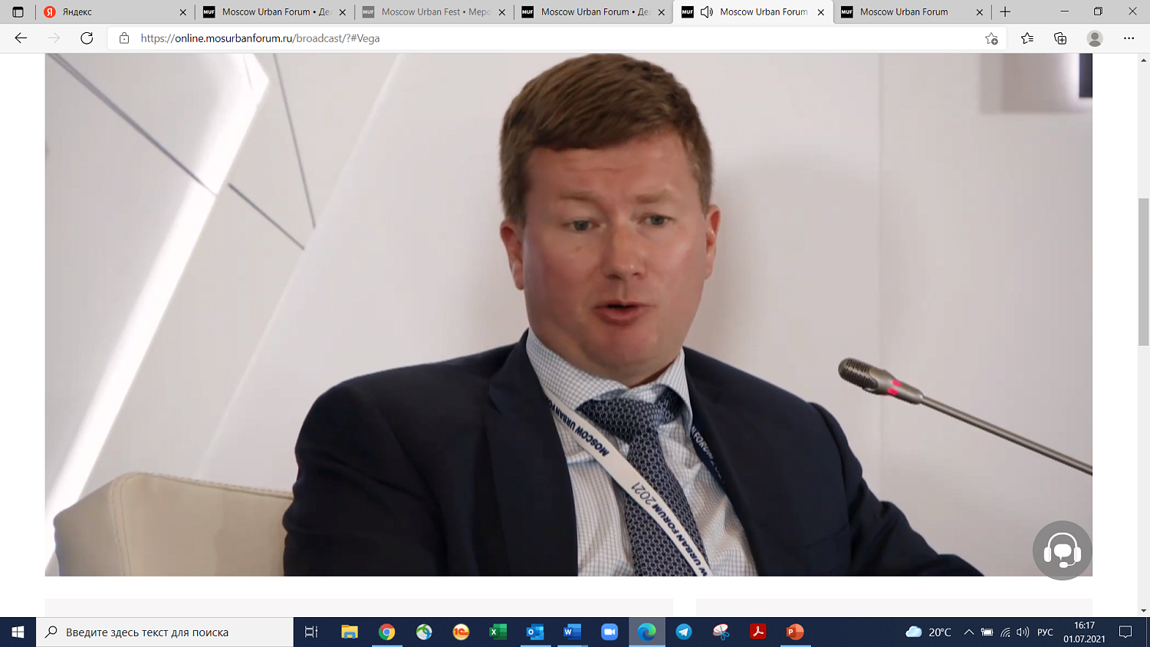Show hidden system tray icons
The width and height of the screenshot is (1150, 647).
click(968, 632)
